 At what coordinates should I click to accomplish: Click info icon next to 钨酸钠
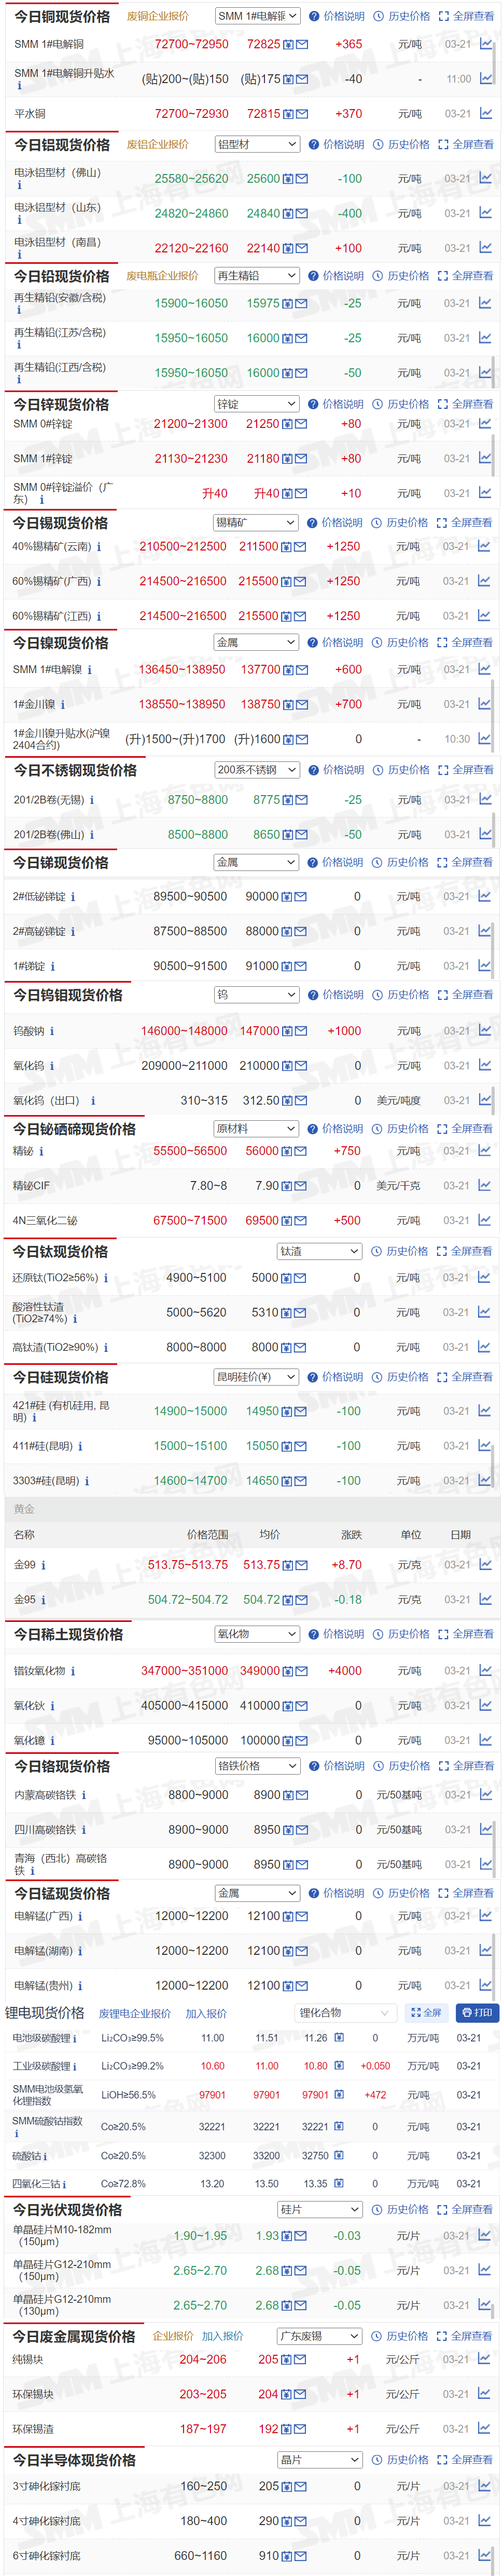[x=52, y=1031]
